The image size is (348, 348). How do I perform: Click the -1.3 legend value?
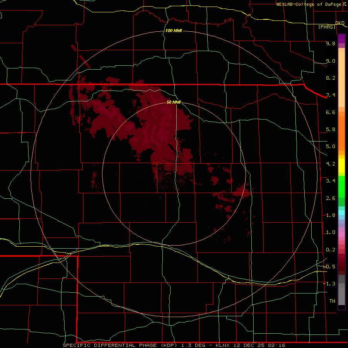329,284
